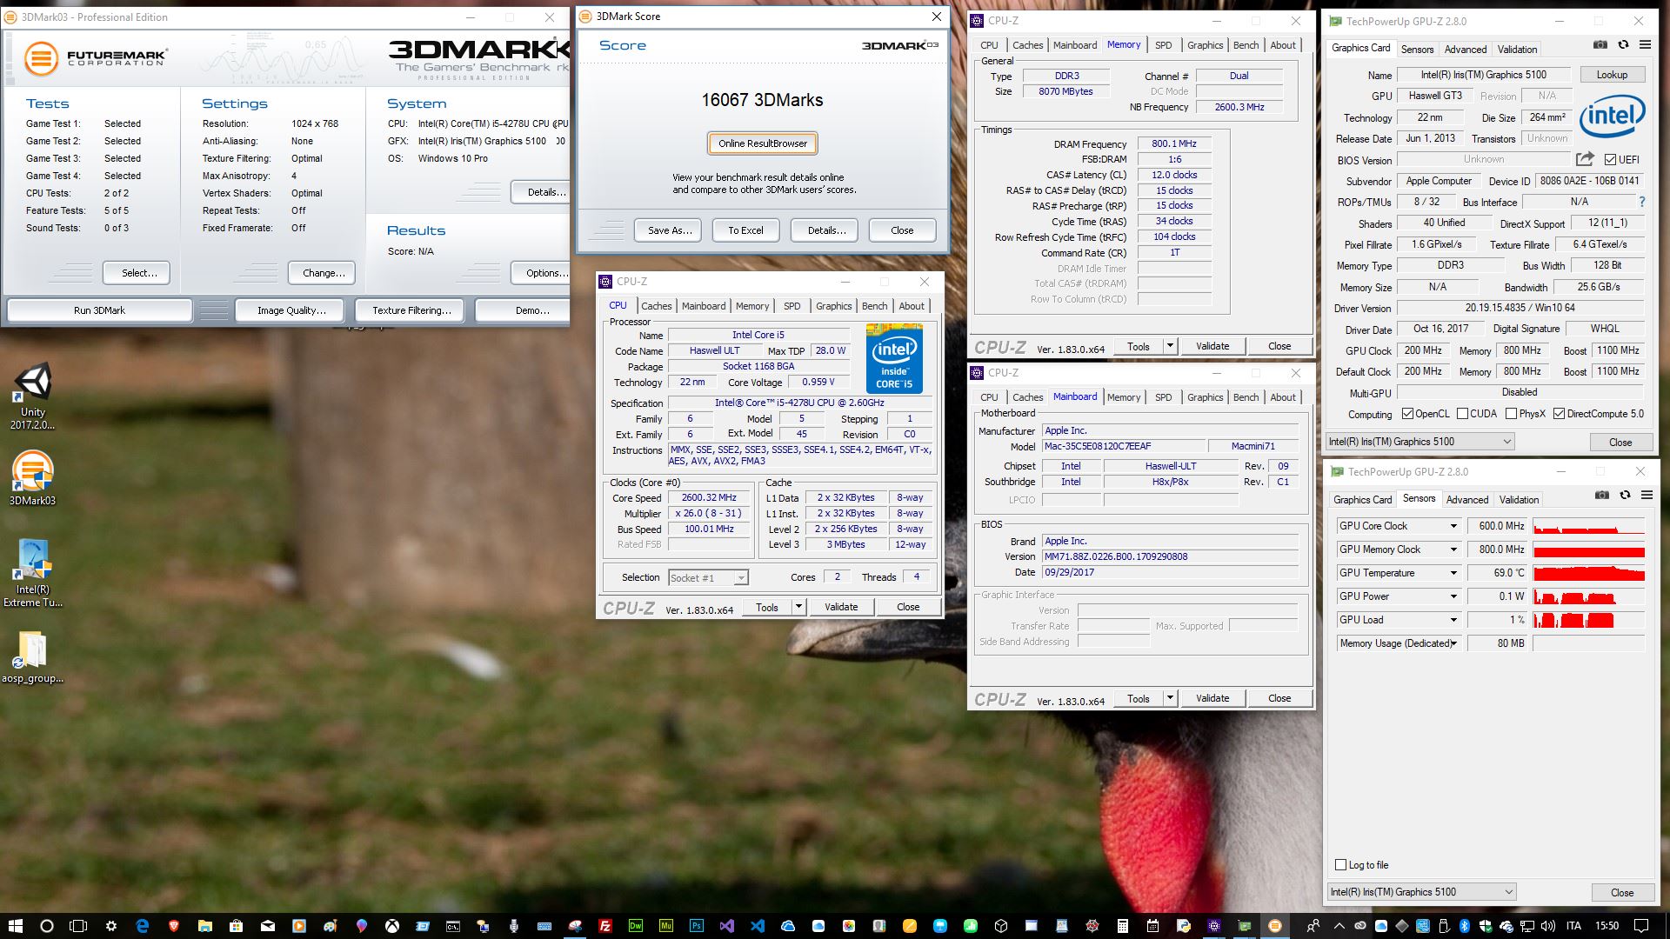
Task: Click the Online ResultBrowser button
Action: [763, 143]
